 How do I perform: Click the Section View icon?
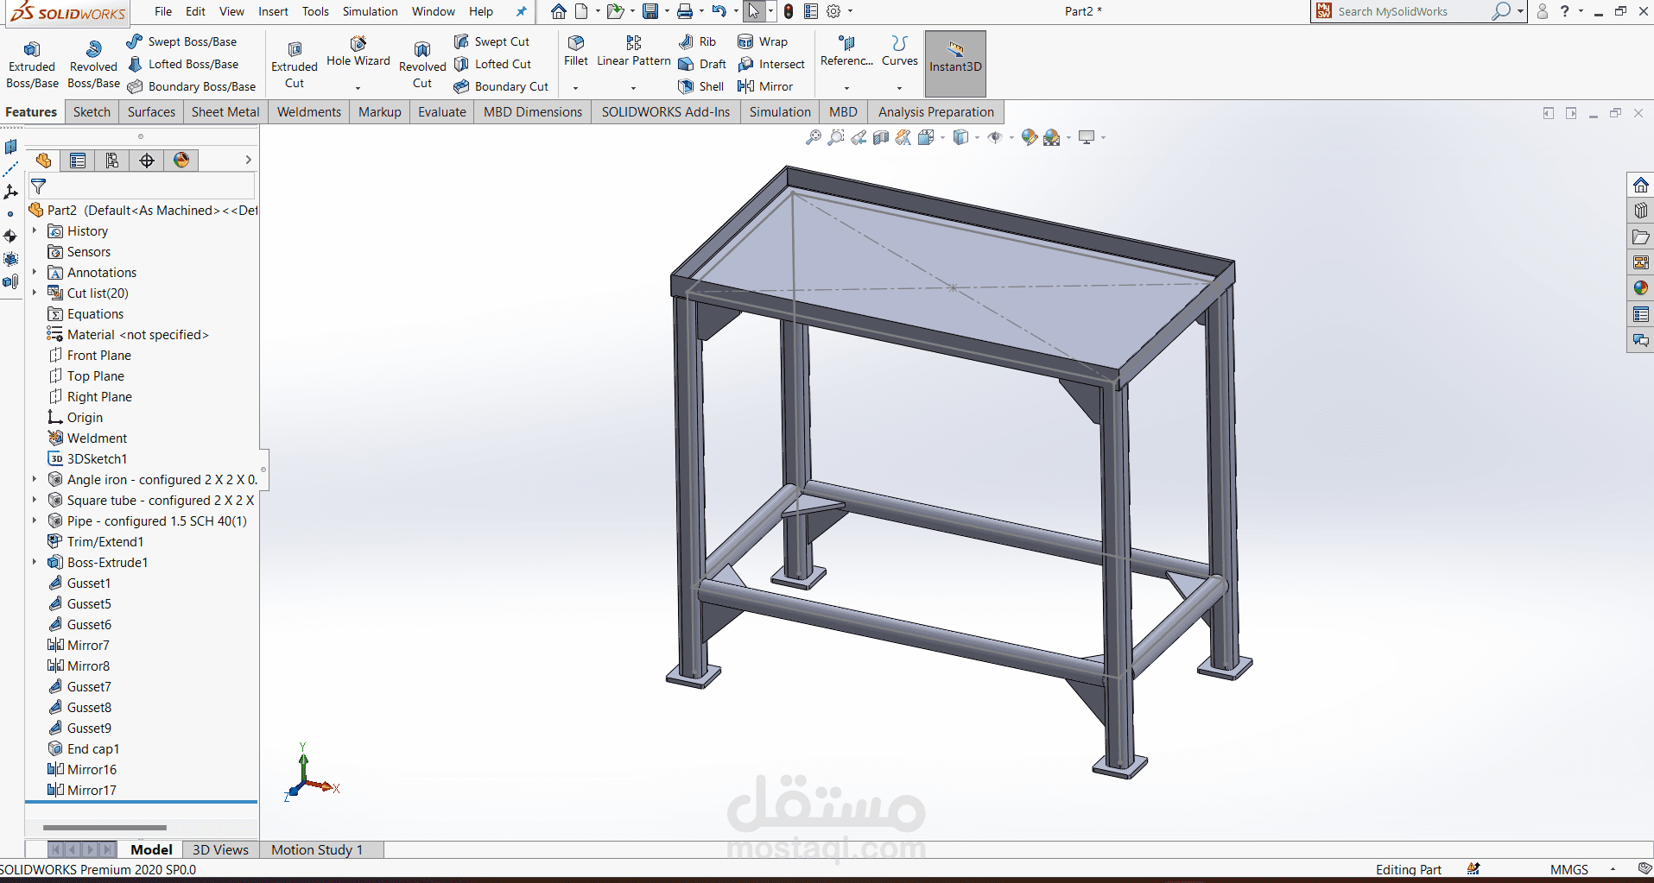[881, 137]
